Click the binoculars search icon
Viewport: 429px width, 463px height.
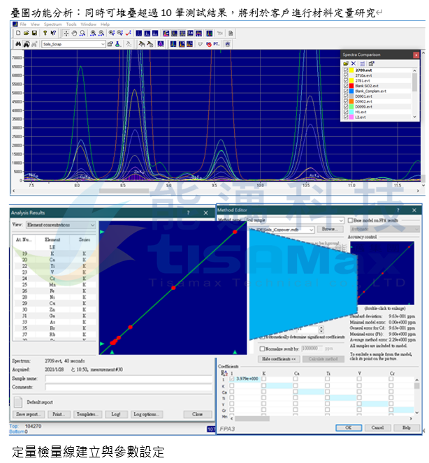click(x=18, y=44)
